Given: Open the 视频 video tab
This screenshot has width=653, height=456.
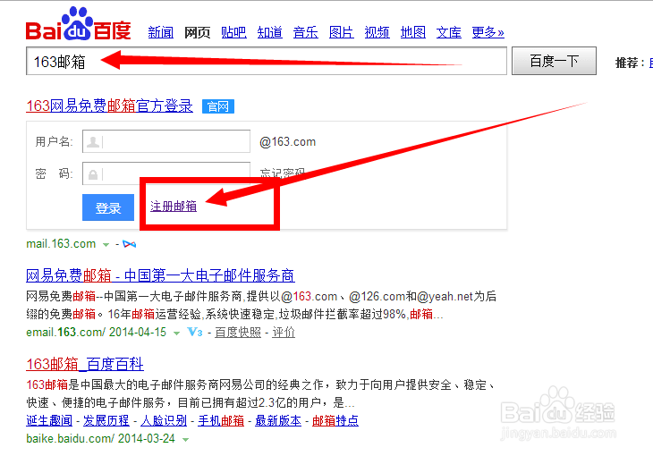Looking at the screenshot, I should click(377, 32).
